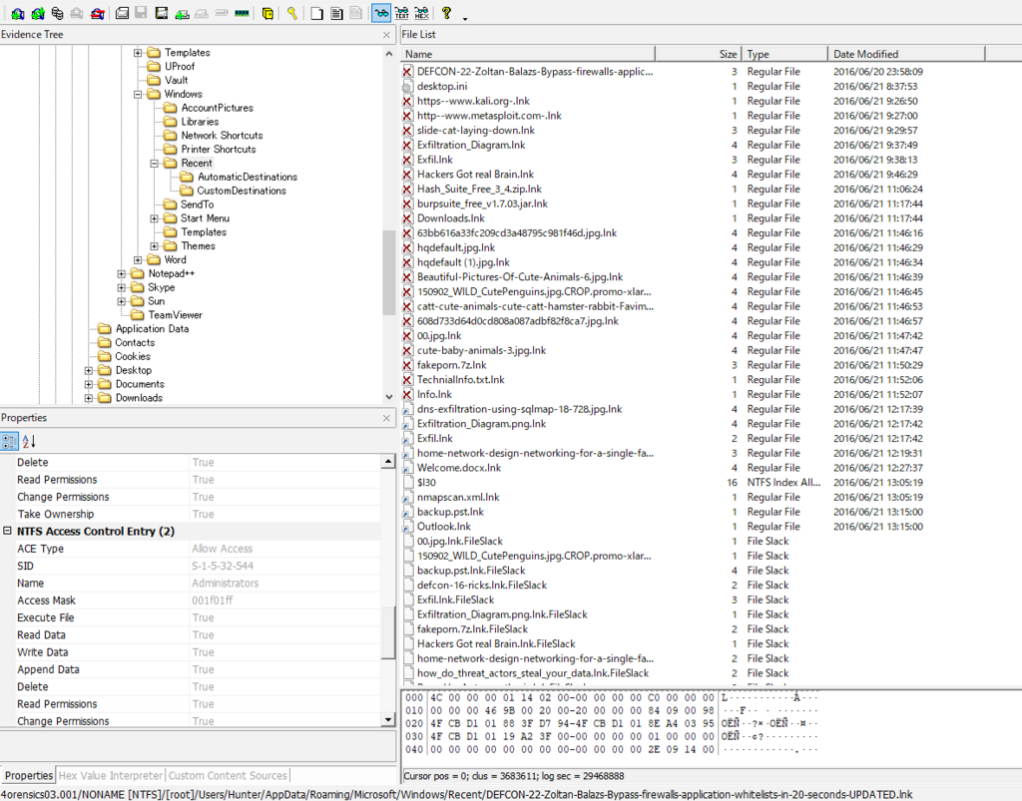The width and height of the screenshot is (1022, 801).
Task: Click the Detect EFS Encryption key icon
Action: (292, 13)
